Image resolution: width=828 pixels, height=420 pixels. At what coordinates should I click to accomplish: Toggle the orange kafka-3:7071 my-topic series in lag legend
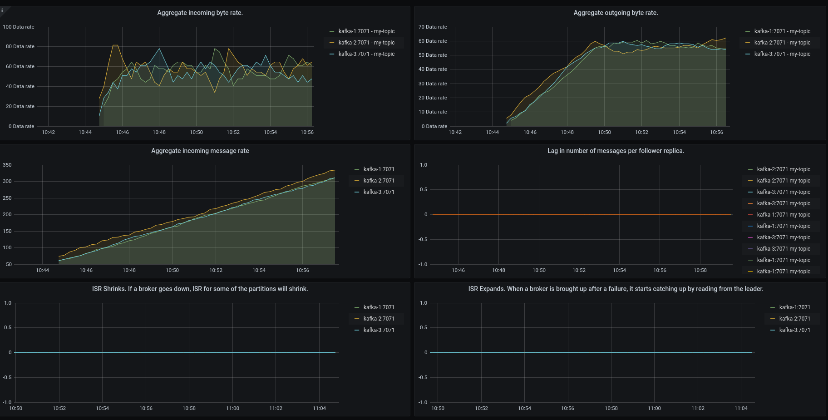(x=783, y=203)
